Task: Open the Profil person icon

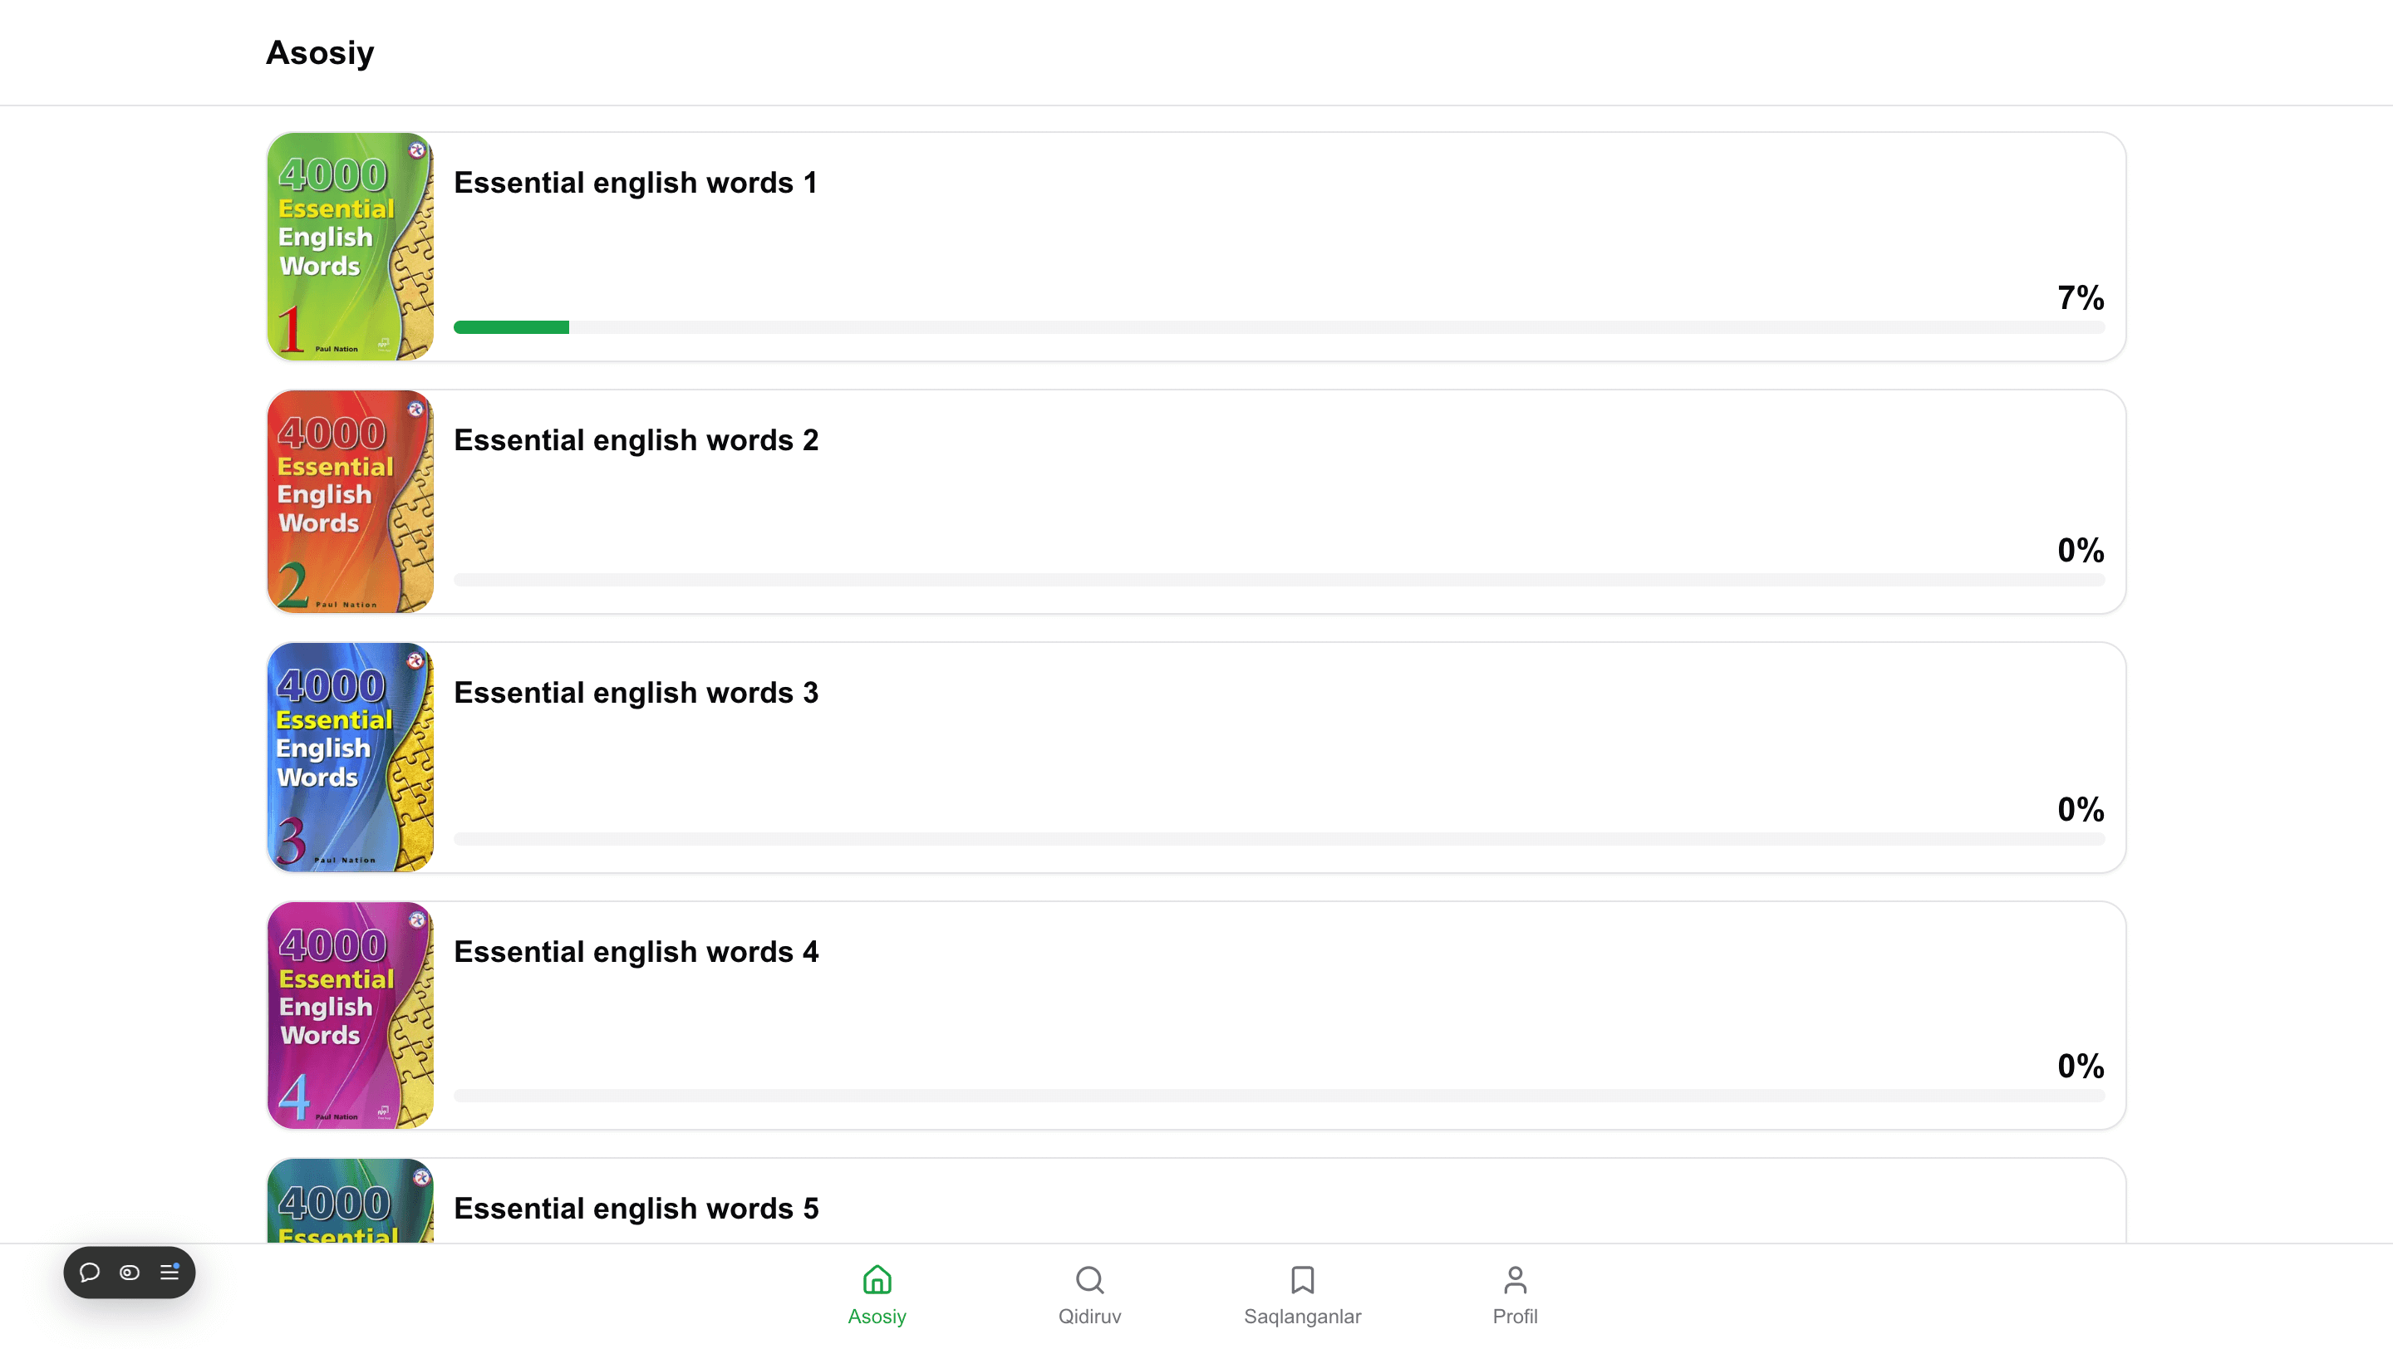Action: tap(1514, 1279)
